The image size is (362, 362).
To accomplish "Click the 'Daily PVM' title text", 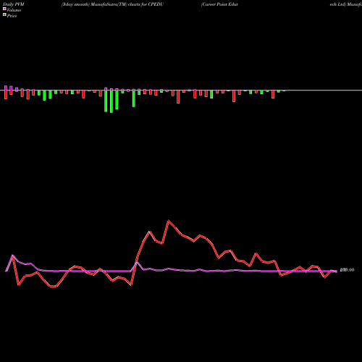I will tap(14, 4).
